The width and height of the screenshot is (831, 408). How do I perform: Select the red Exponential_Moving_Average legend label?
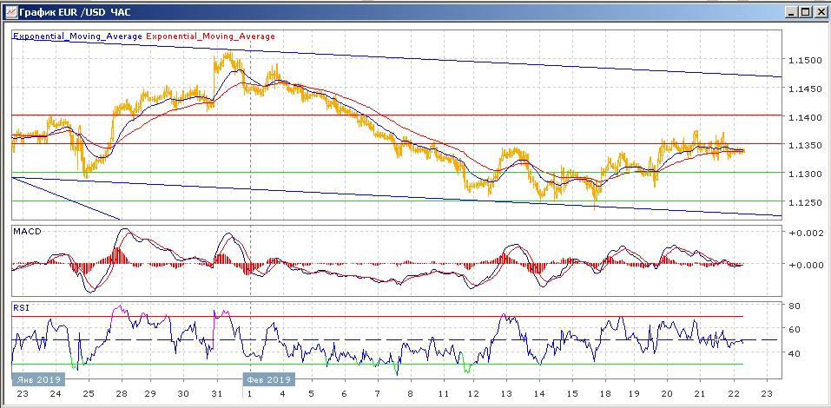(211, 36)
